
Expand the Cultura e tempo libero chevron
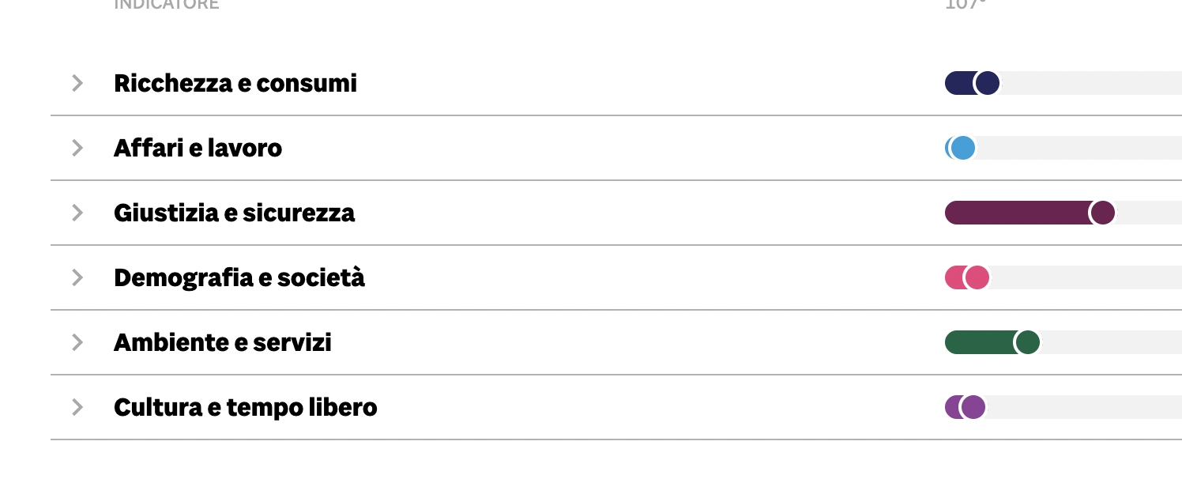(77, 407)
